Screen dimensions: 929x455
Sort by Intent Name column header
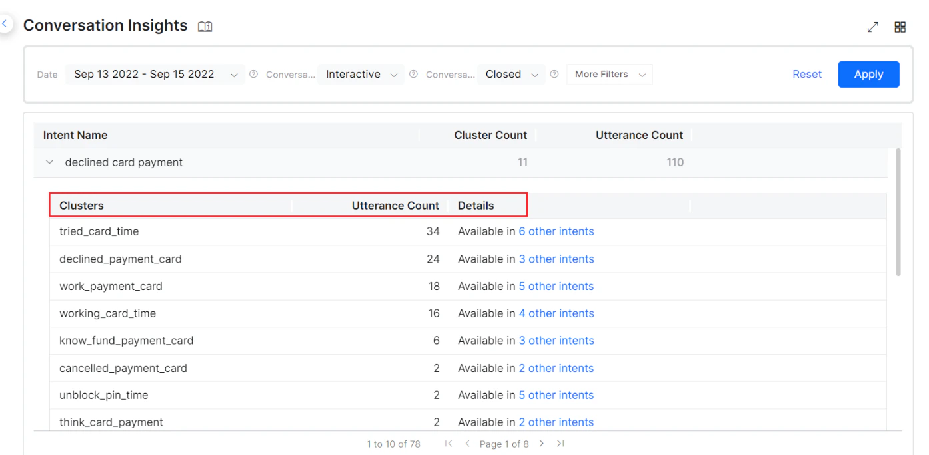click(x=75, y=135)
